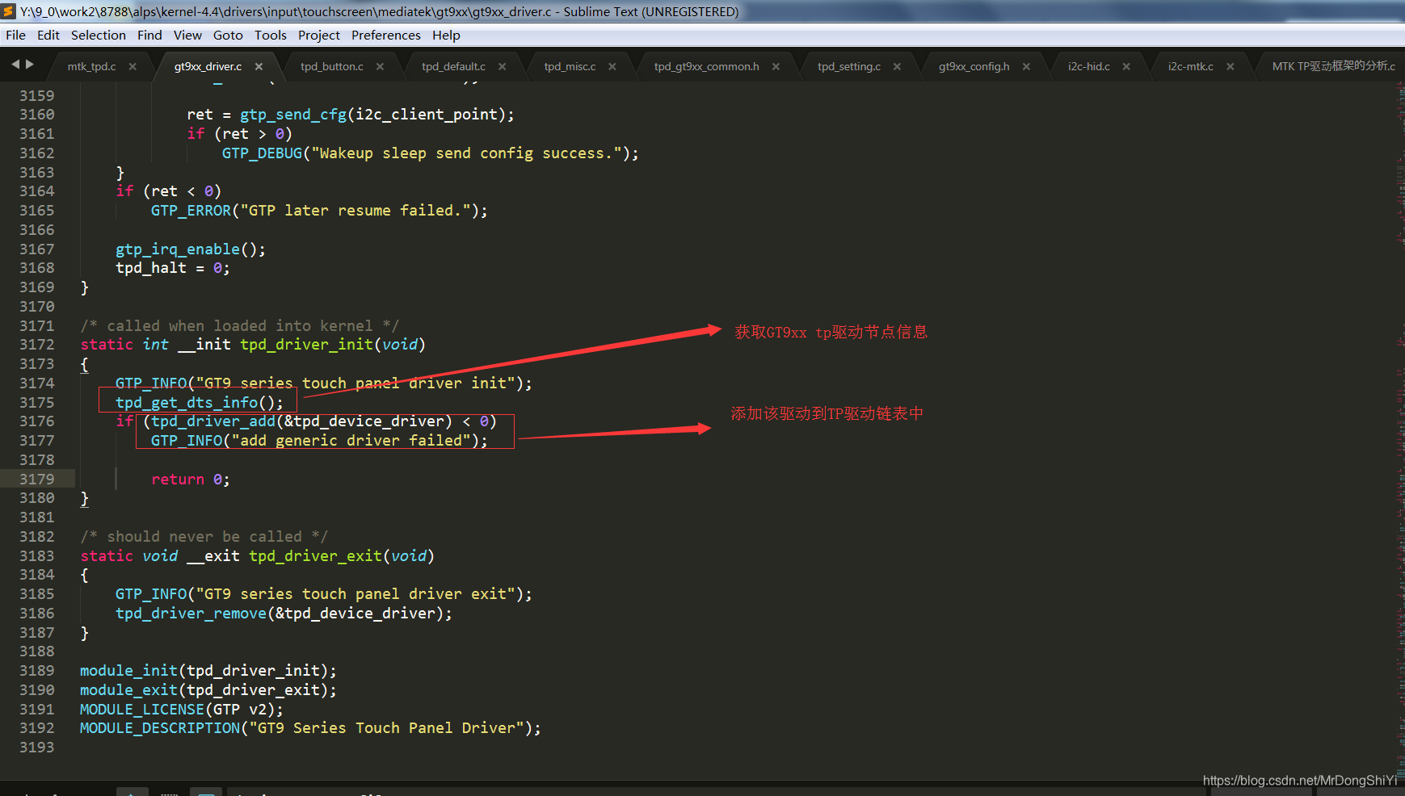Switch to the i2c-hid.c tab

(x=1088, y=66)
